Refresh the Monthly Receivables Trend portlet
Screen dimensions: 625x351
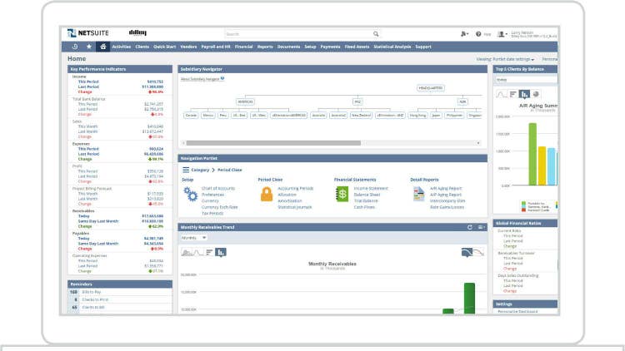pos(469,227)
